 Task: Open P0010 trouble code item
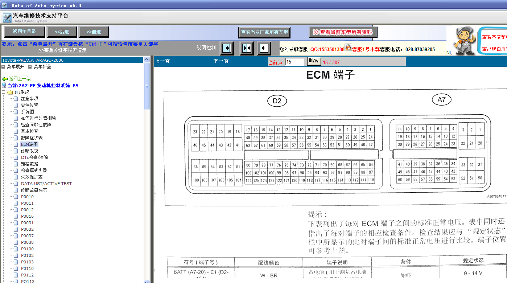tap(27, 197)
